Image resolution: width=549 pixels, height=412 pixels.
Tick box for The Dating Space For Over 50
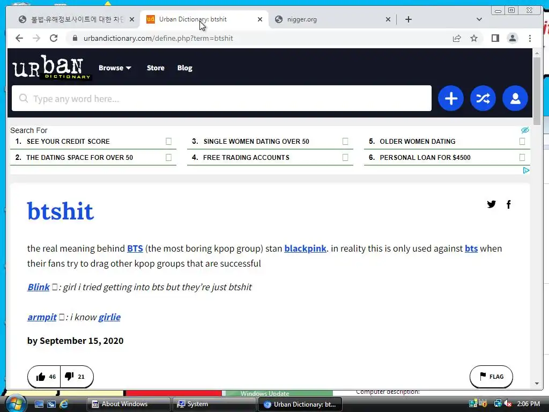point(168,157)
